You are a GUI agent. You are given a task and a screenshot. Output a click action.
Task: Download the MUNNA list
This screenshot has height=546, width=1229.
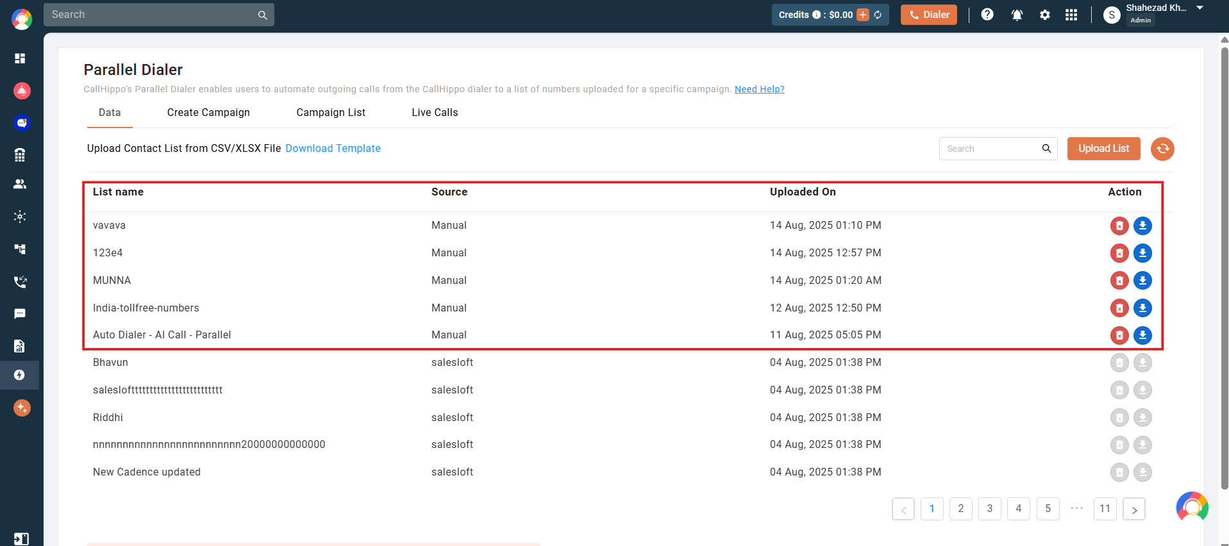tap(1142, 281)
